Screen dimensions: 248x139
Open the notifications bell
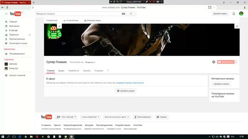pos(234,14)
